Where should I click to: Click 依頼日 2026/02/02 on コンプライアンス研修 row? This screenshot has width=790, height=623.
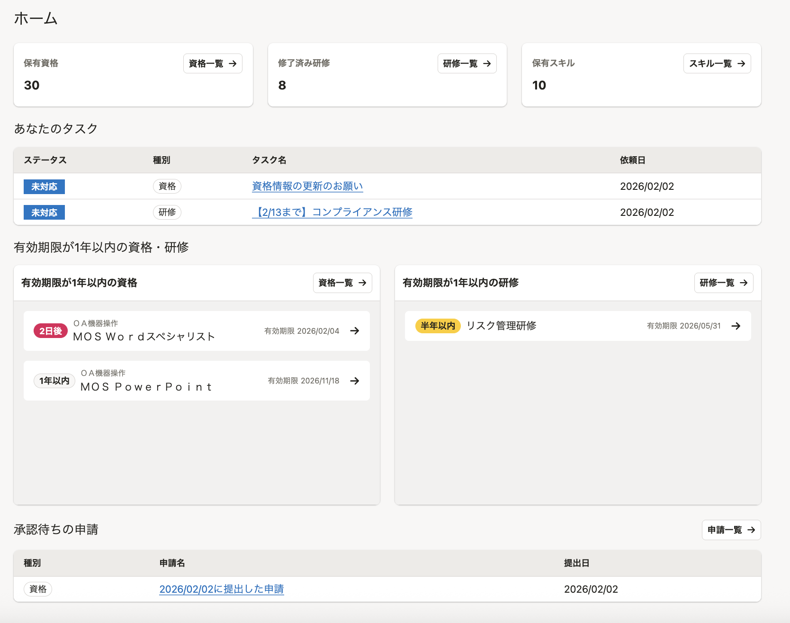coord(647,212)
